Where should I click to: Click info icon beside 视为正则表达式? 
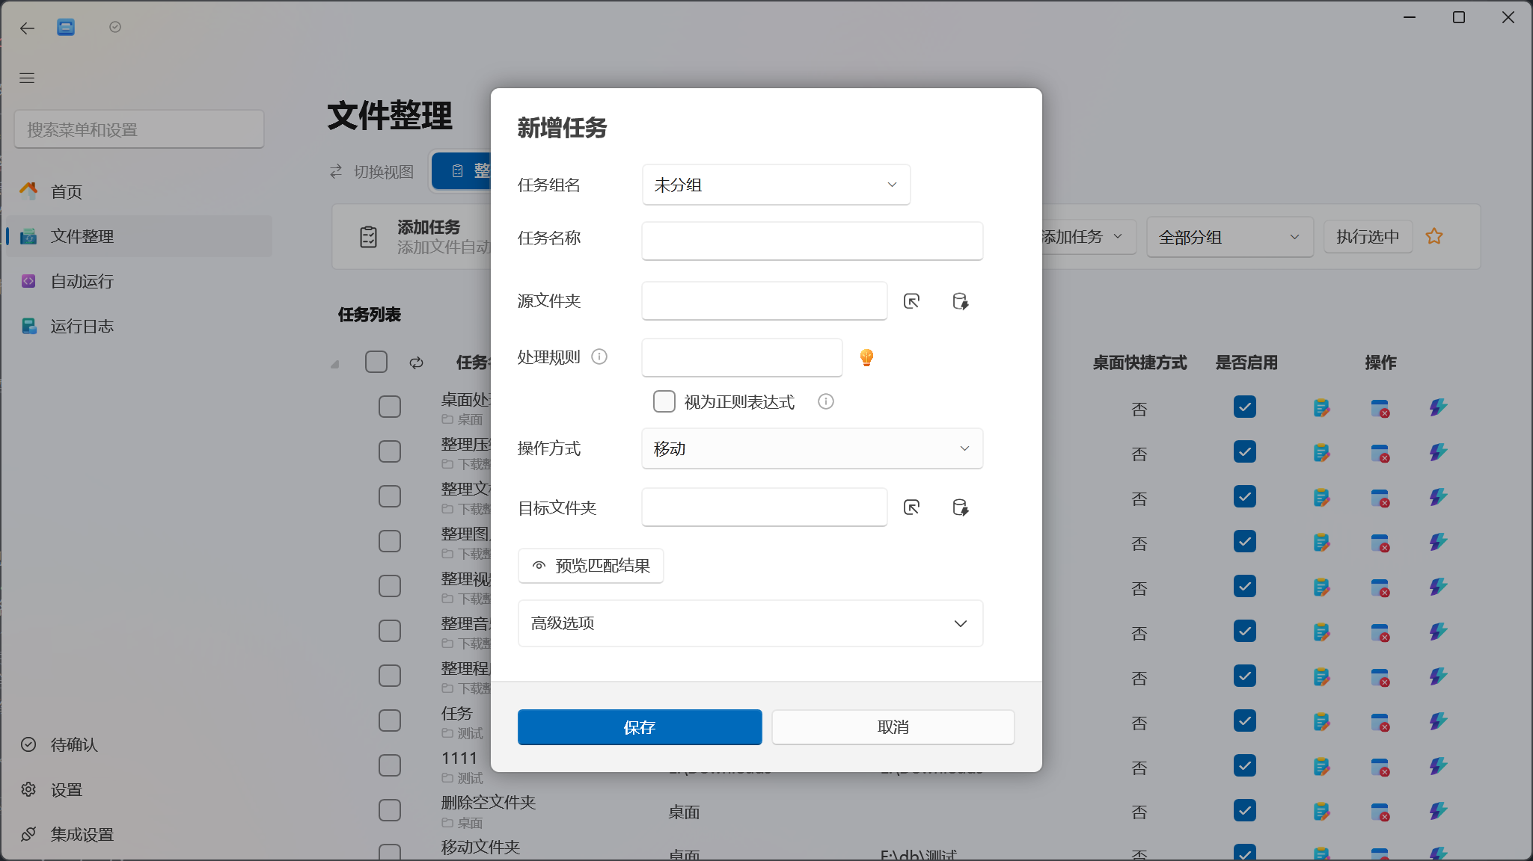tap(826, 401)
